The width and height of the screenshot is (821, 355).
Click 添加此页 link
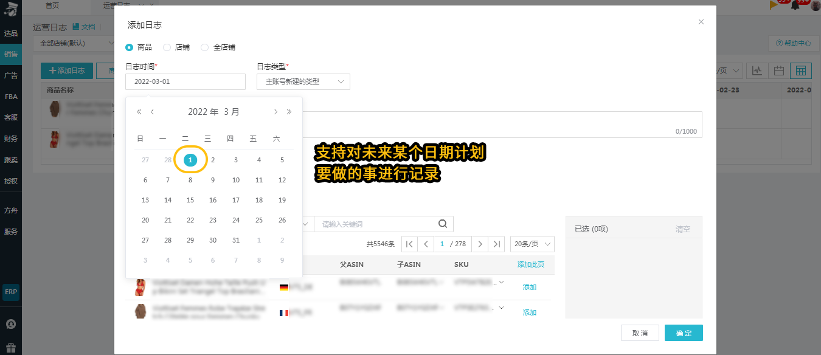pos(531,264)
